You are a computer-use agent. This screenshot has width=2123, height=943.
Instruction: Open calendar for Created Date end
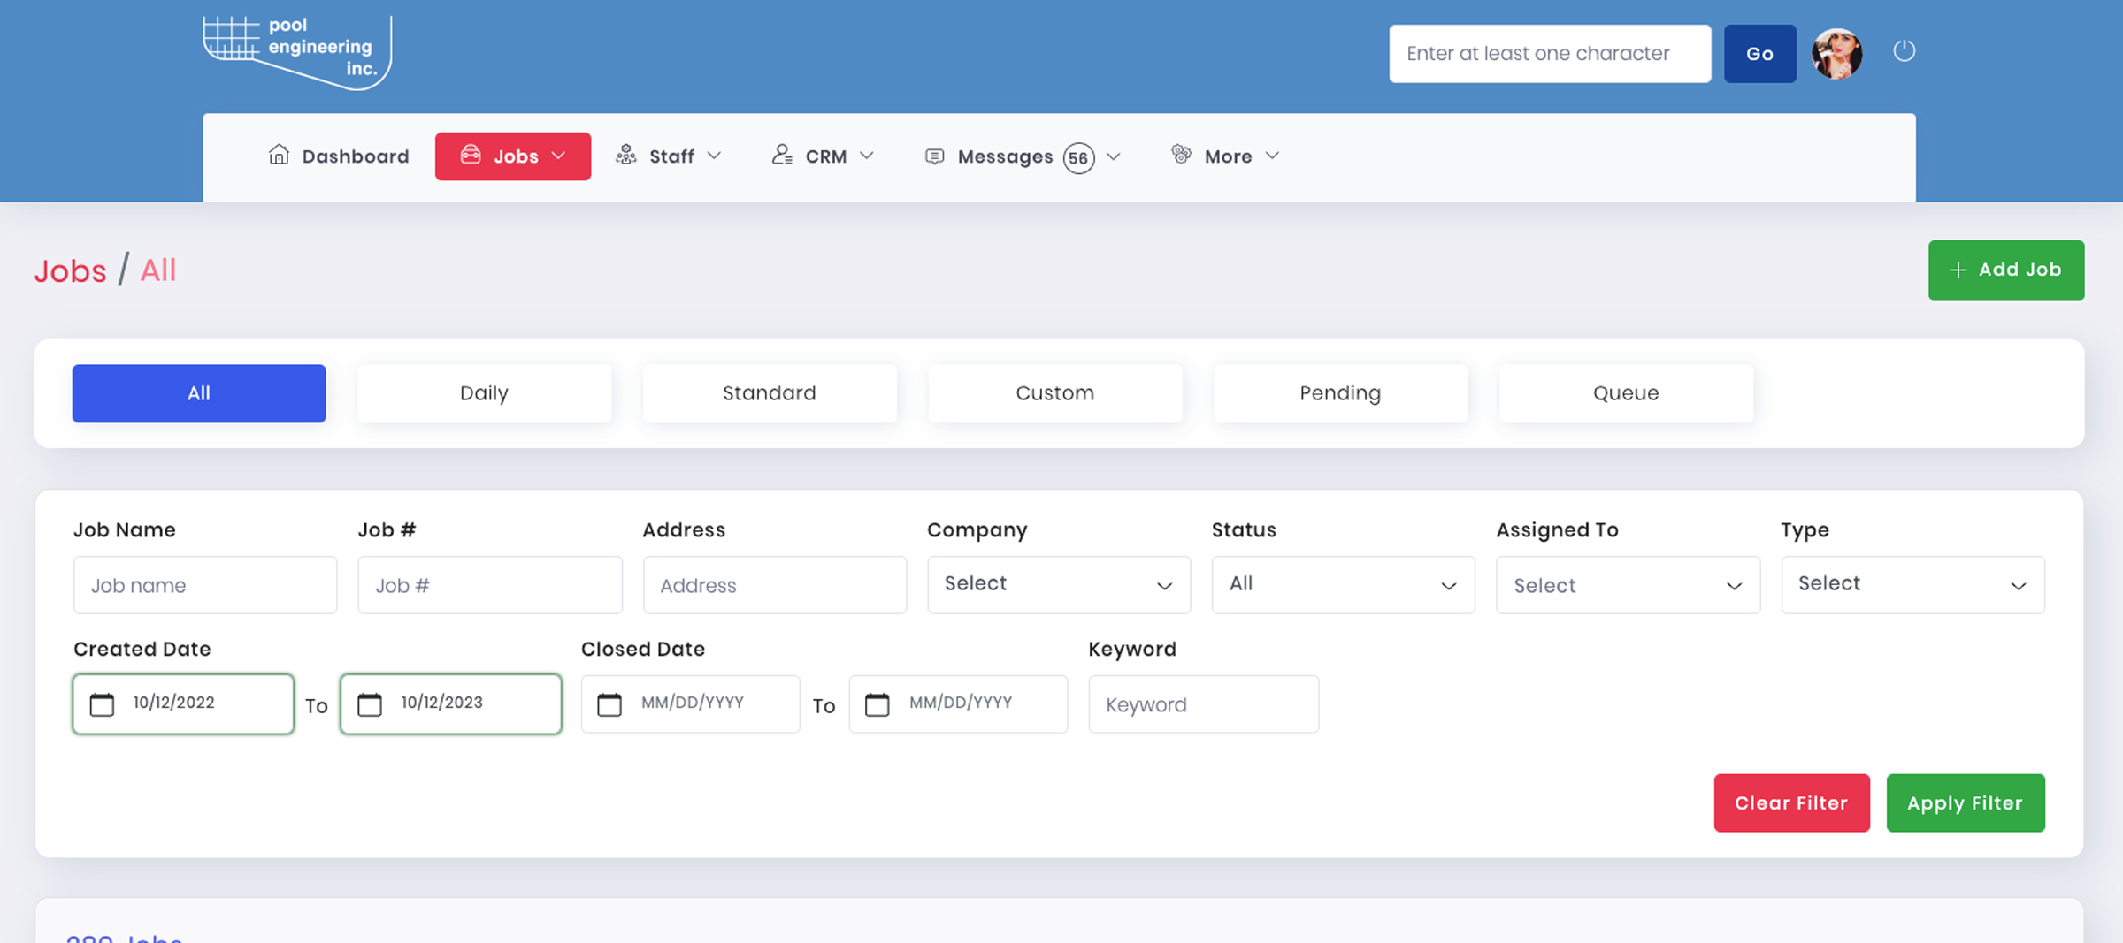pos(370,704)
